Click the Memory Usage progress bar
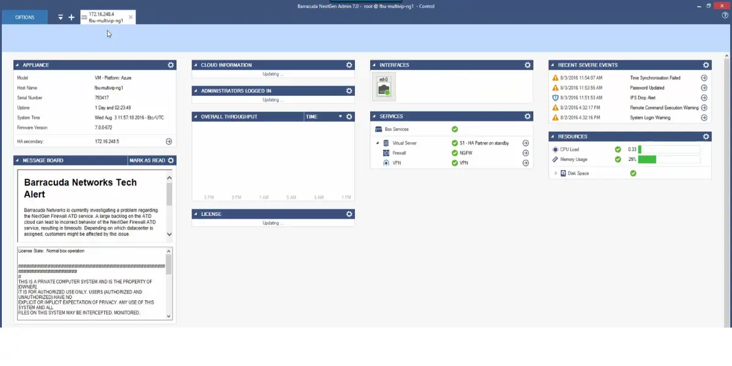The height and width of the screenshot is (366, 732). pyautogui.click(x=669, y=159)
